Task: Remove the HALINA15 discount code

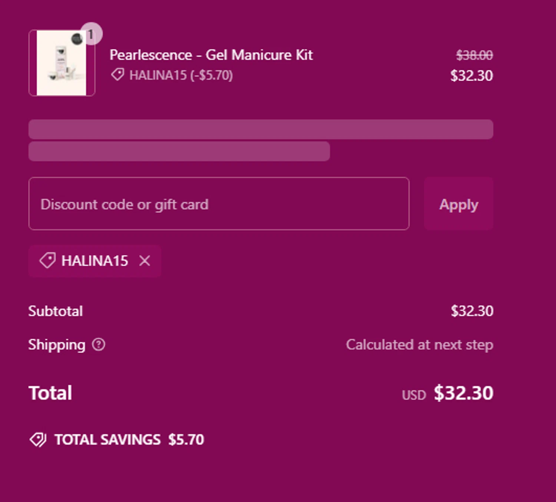Action: (145, 261)
